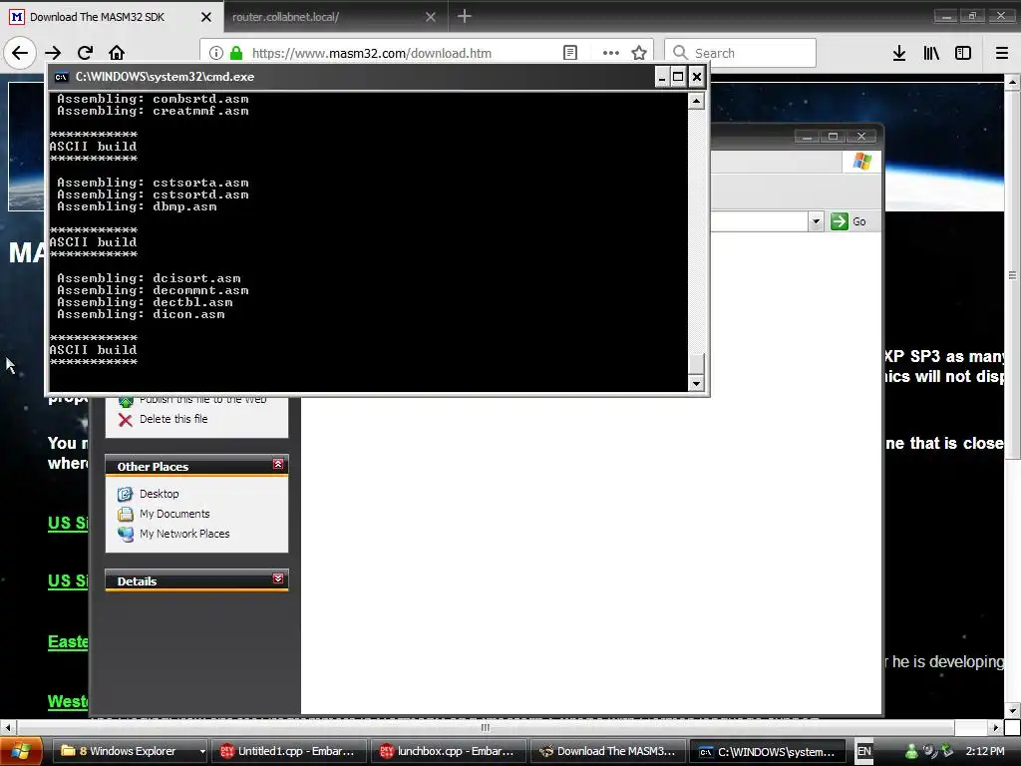Click the Firefox horizontal scrollbar thumb

[486, 727]
